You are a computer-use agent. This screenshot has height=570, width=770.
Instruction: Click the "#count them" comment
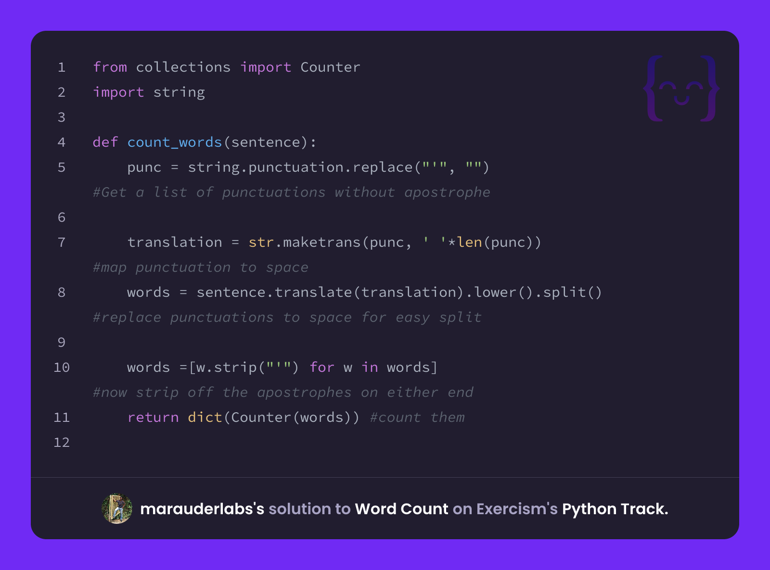418,418
